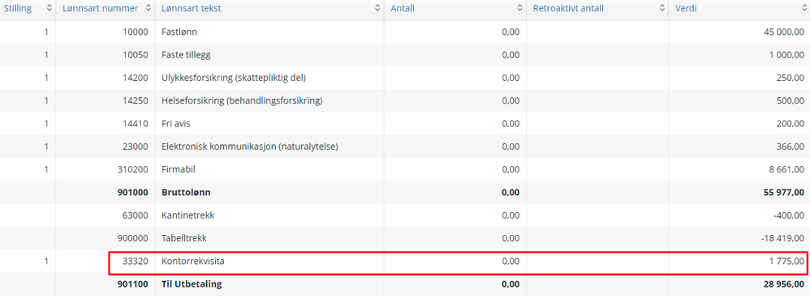This screenshot has height=298, width=810.
Task: Click the value -400,00
Action: 789,215
